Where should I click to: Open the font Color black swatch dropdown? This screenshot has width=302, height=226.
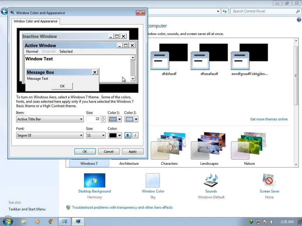(115, 135)
